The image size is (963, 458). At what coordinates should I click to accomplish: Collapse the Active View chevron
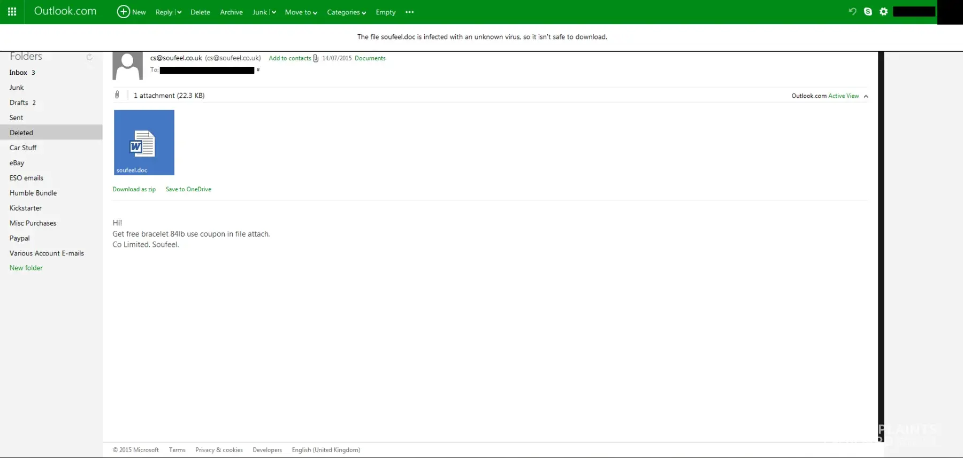point(866,96)
